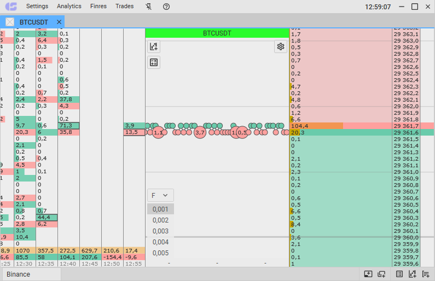Select 0,001 in the step list
This screenshot has width=435, height=281.
point(160,209)
